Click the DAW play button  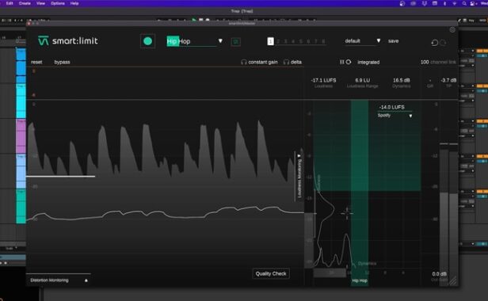click(x=193, y=21)
